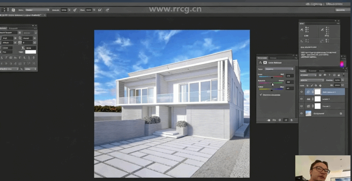The image size is (352, 181).
Task: Click the text color swatch in Character panel
Action: pos(30,52)
